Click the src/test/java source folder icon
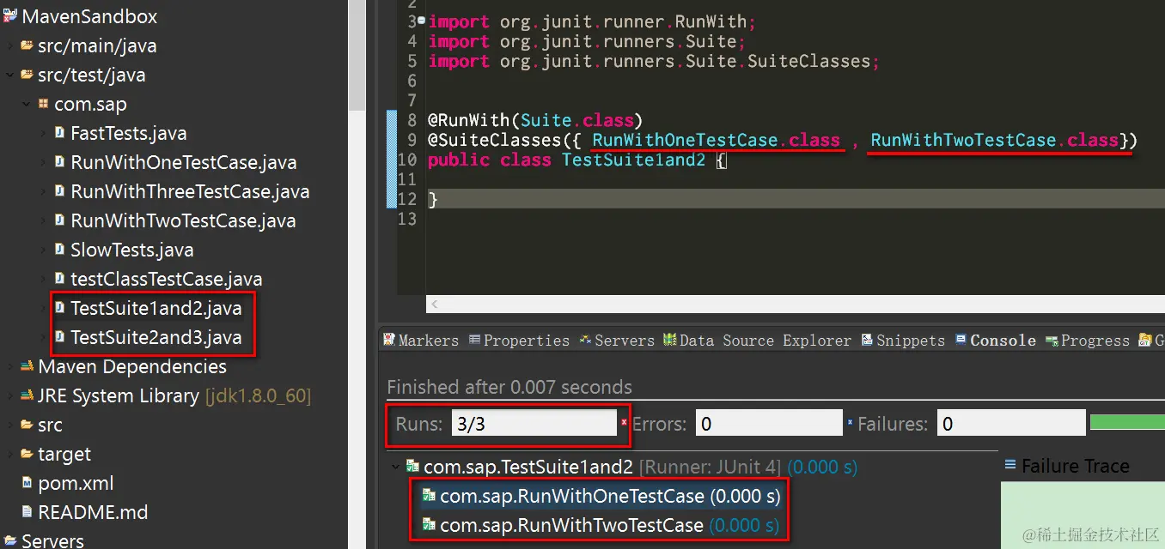 [x=27, y=75]
